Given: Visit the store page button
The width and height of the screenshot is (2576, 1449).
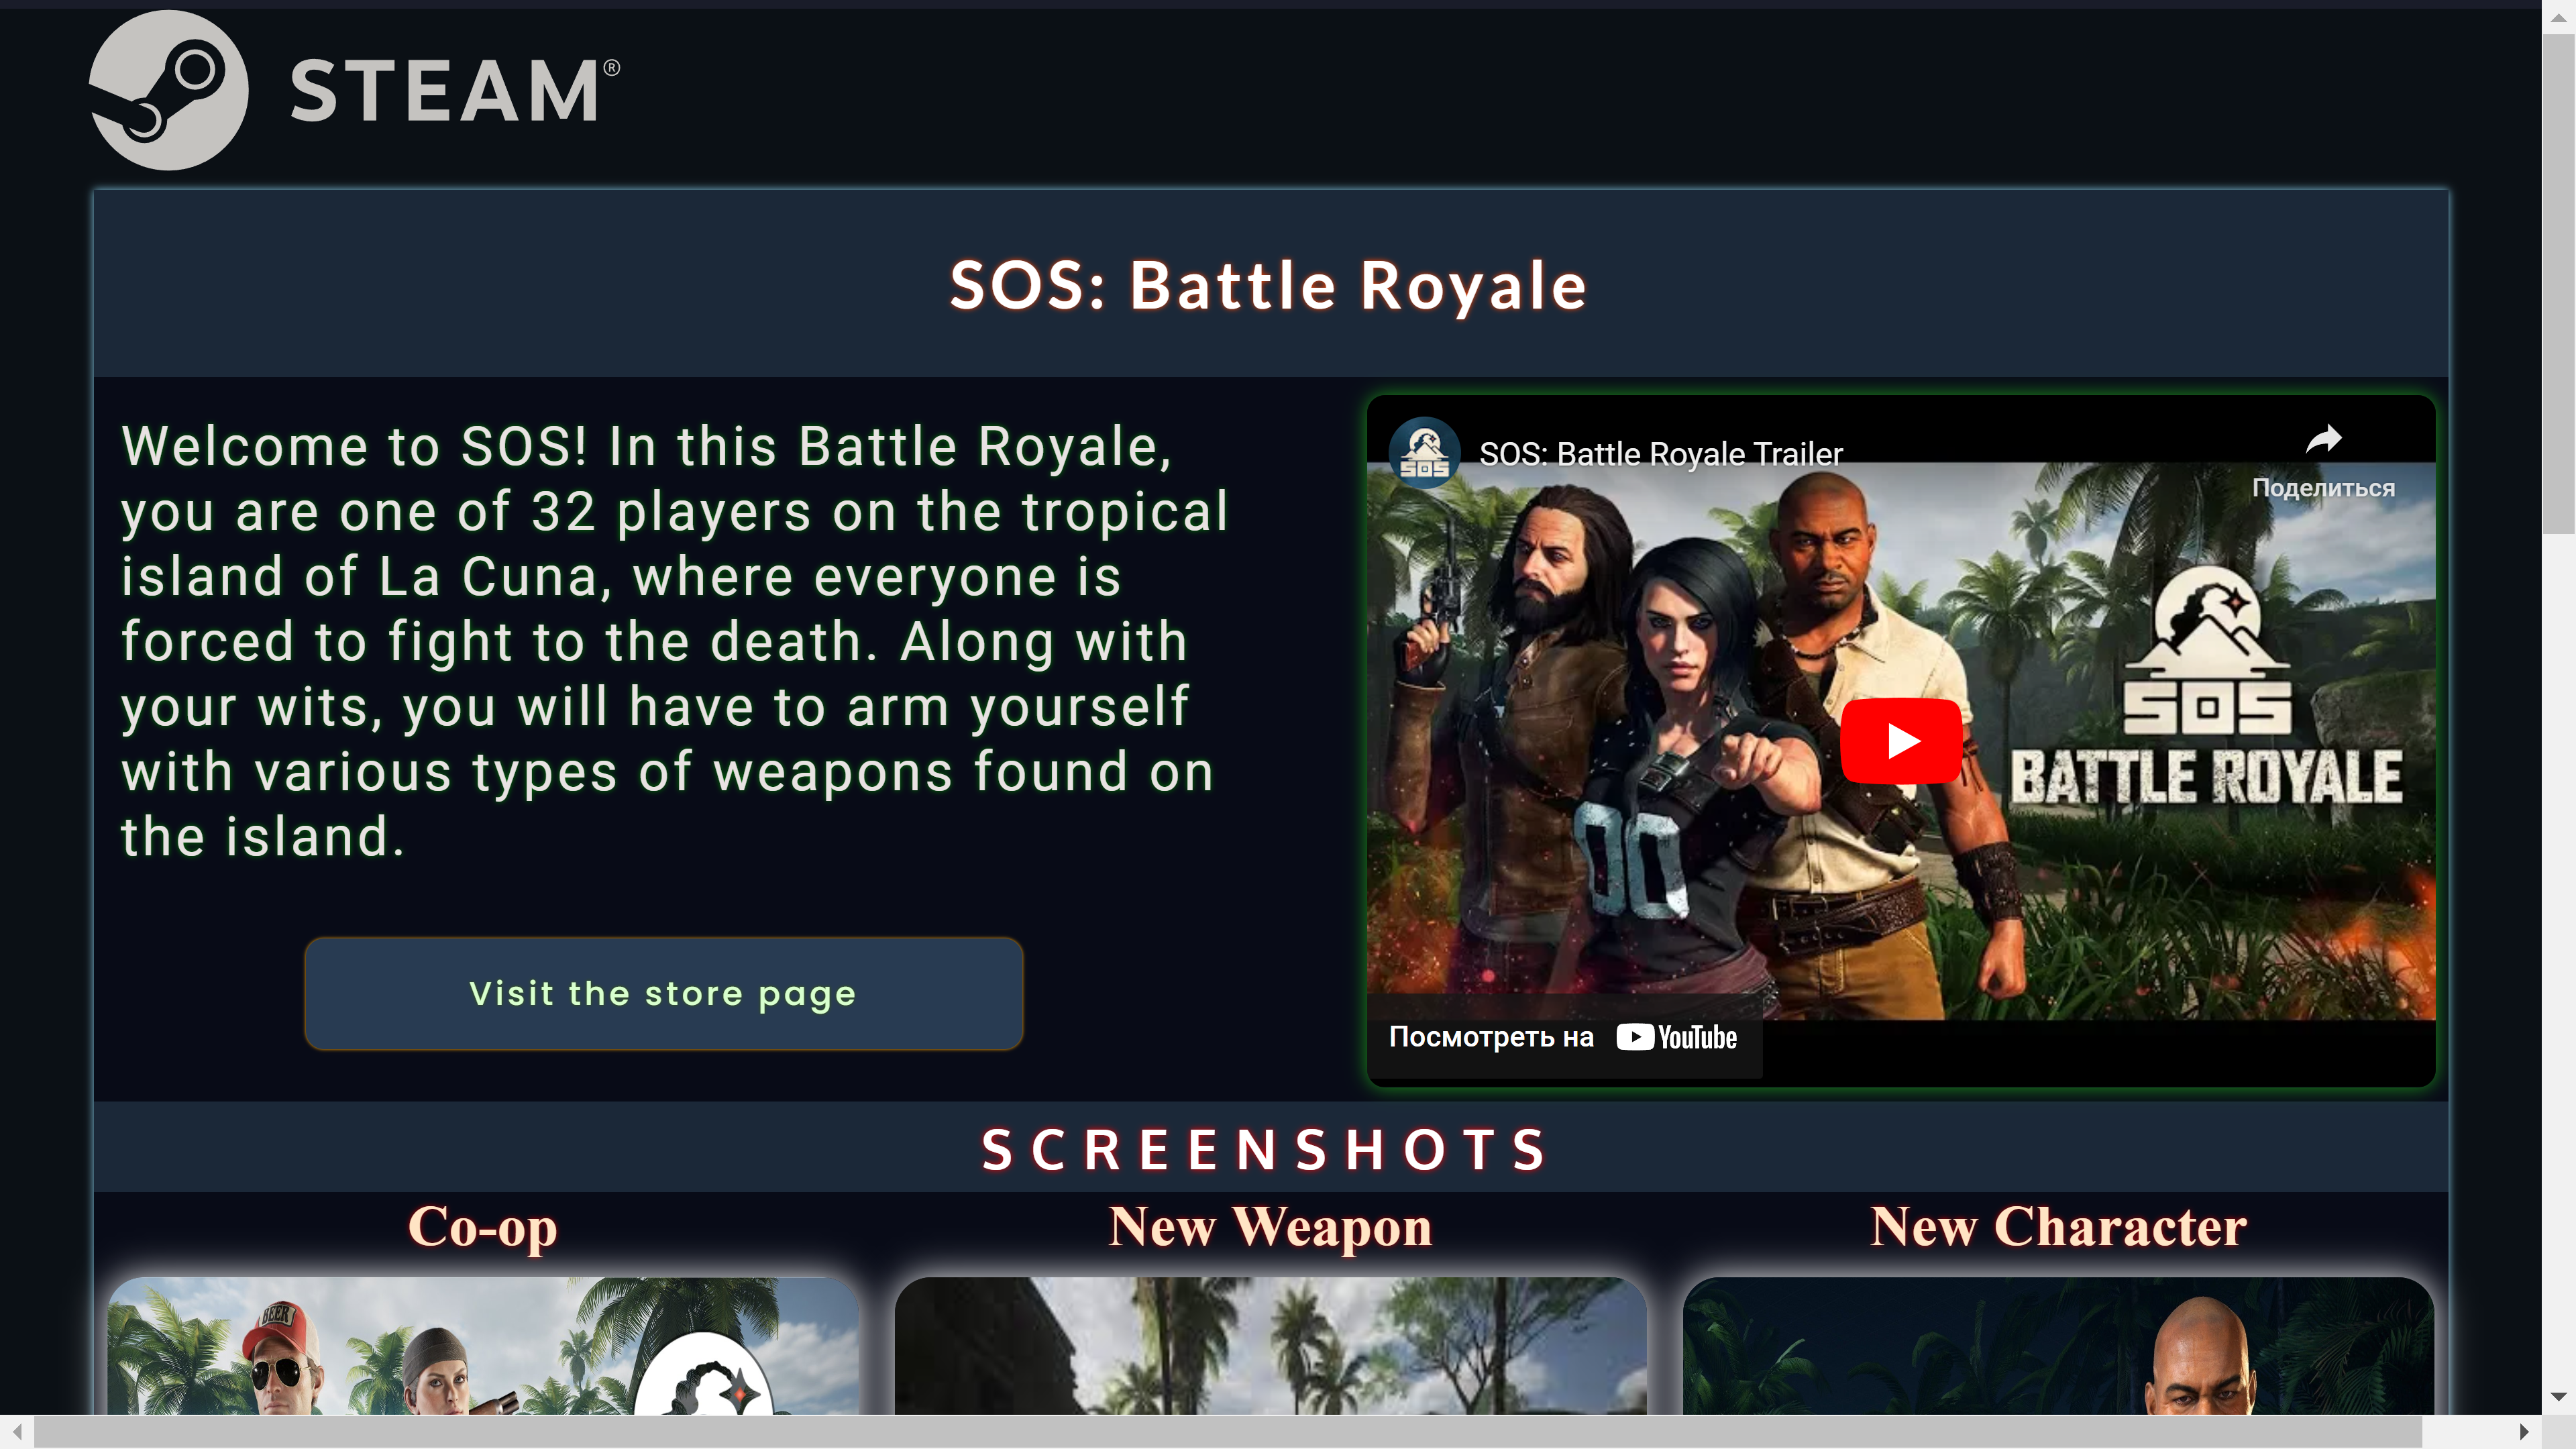Looking at the screenshot, I should (663, 994).
